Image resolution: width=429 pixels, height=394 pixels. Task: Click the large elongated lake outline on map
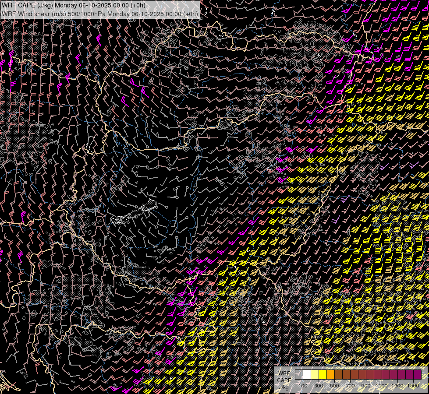[x=134, y=212]
